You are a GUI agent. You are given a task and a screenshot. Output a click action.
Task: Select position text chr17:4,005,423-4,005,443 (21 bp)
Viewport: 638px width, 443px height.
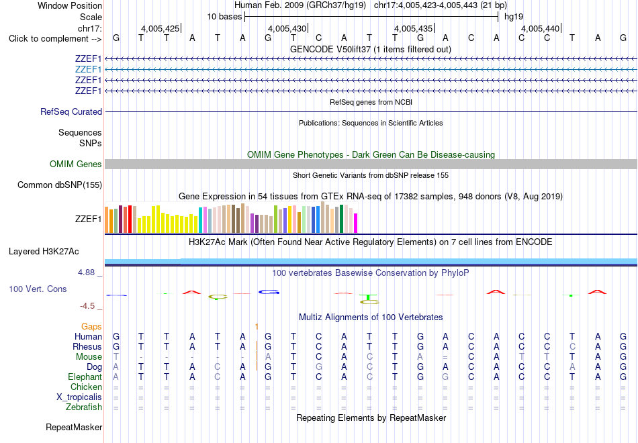(441, 5)
